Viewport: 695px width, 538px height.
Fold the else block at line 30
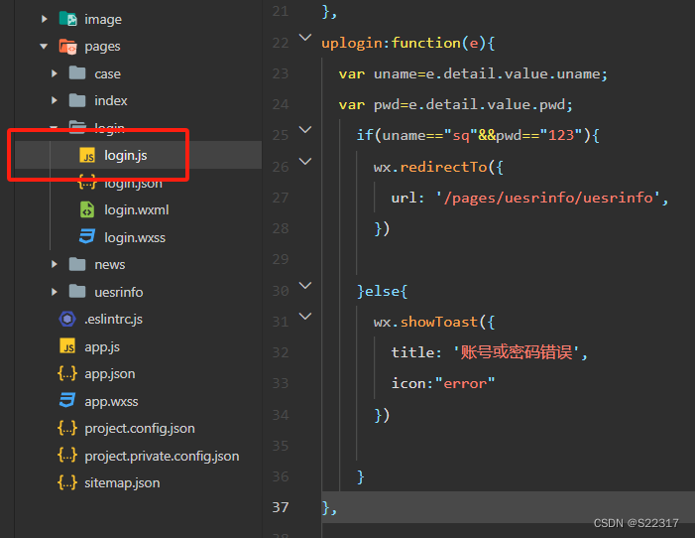click(x=305, y=286)
